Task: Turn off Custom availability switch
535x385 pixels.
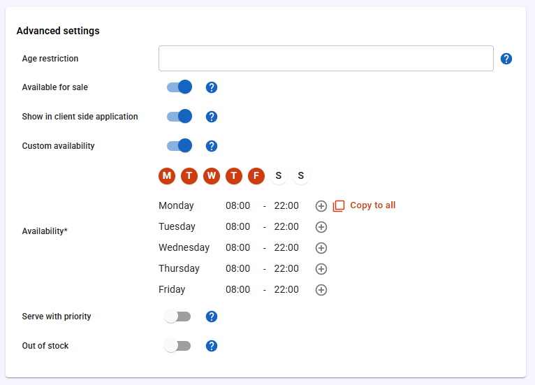Action: pos(179,146)
